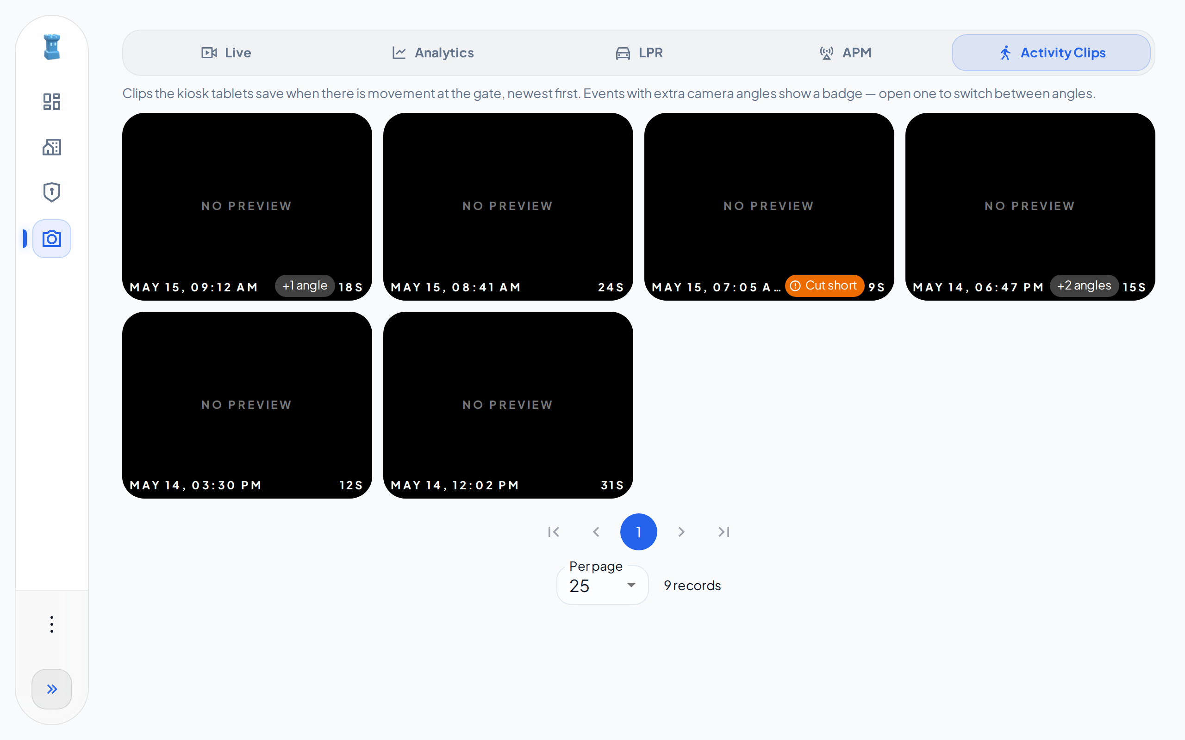Click the +2 angles badge
This screenshot has height=740, width=1185.
coord(1084,286)
